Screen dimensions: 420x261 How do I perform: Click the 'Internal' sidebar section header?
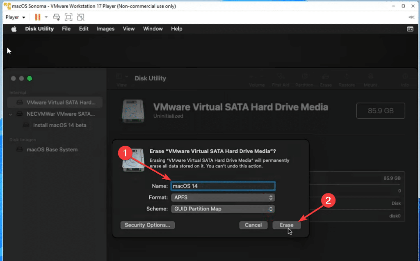[x=18, y=93]
